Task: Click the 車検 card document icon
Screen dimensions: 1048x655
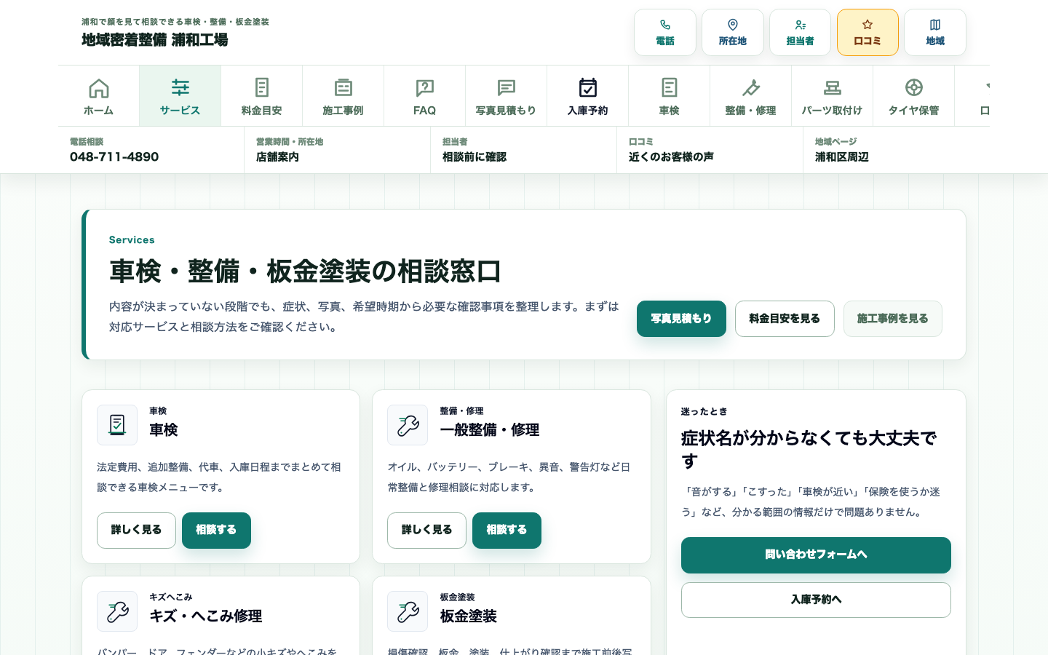Action: pos(117,425)
